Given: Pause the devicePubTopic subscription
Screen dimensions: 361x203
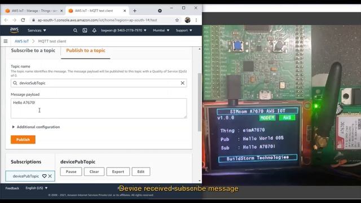Looking at the screenshot, I should pyautogui.click(x=71, y=171).
